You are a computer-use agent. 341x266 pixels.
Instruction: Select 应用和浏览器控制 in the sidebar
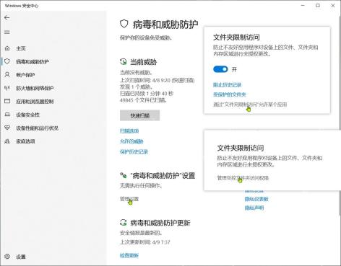pos(35,102)
